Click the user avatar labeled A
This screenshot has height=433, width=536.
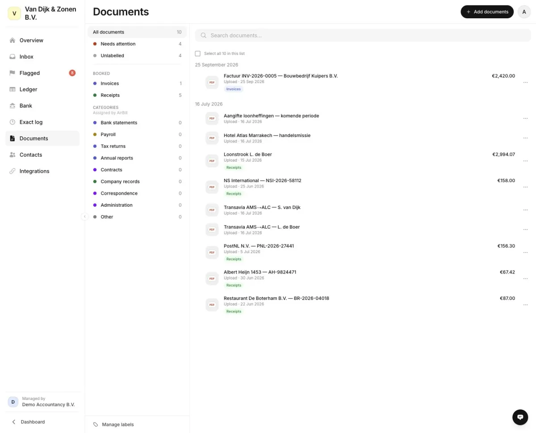tap(524, 12)
